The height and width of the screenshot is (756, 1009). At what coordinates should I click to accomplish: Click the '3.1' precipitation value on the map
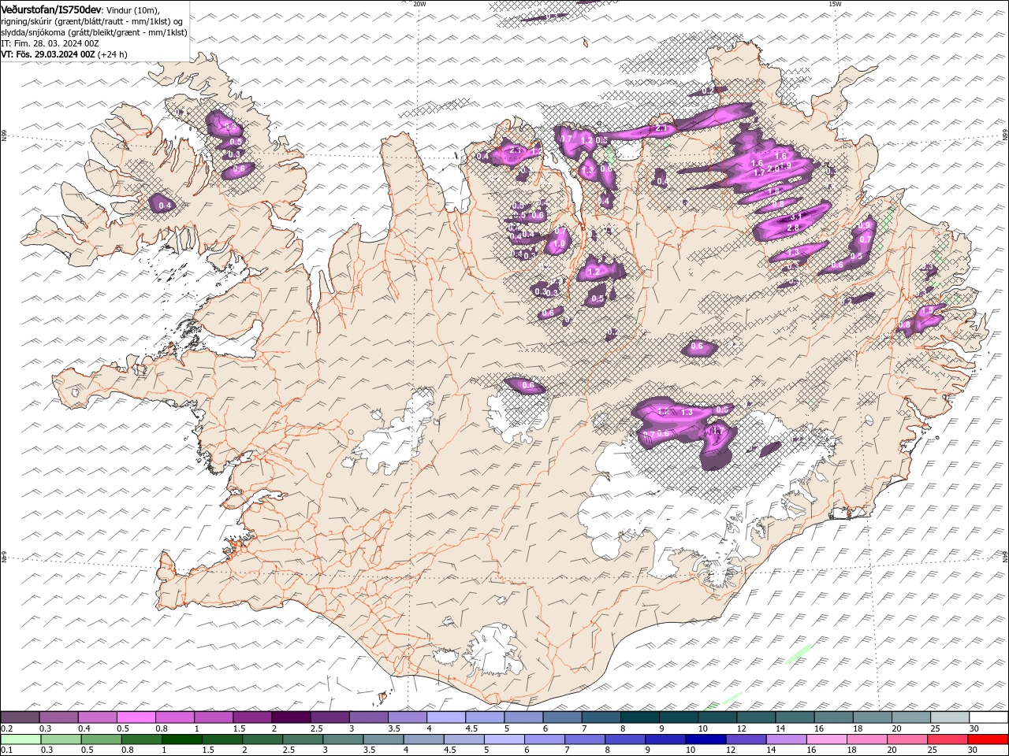click(x=796, y=217)
